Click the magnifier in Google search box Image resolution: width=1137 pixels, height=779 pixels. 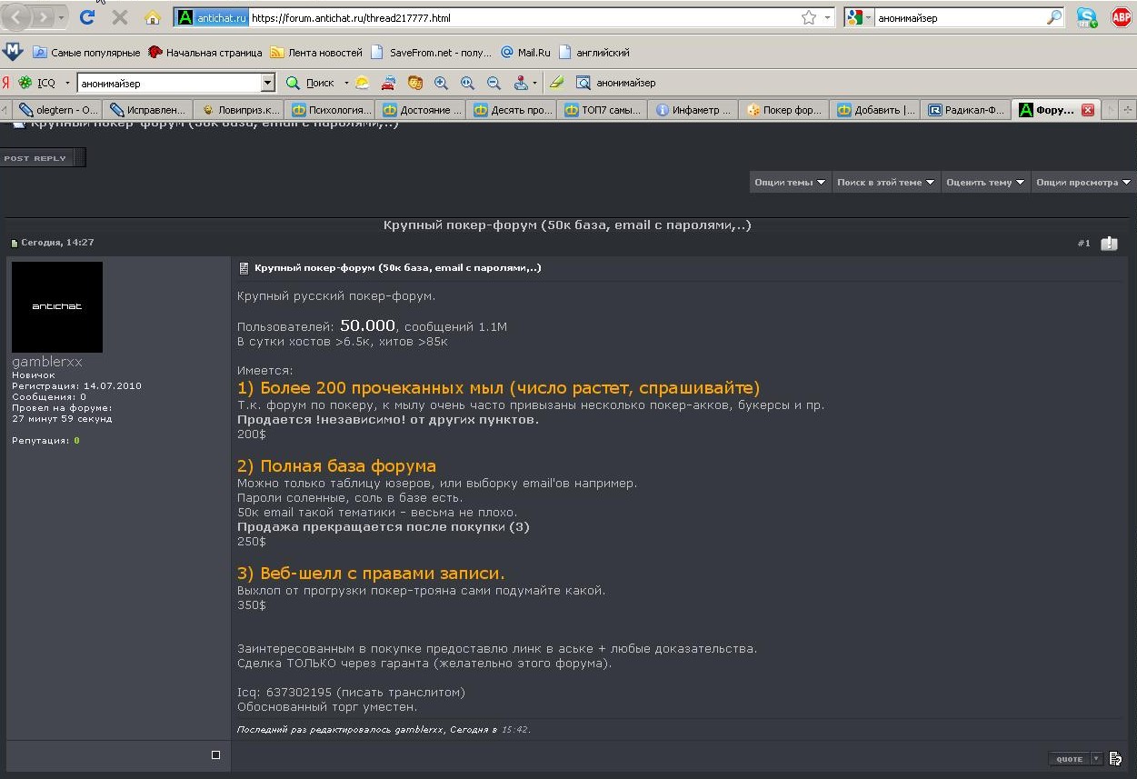(x=1054, y=17)
